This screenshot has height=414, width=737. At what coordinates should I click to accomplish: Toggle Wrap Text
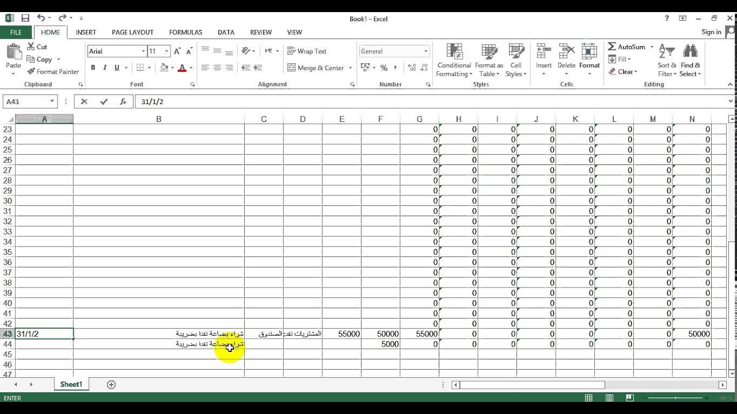coord(307,51)
